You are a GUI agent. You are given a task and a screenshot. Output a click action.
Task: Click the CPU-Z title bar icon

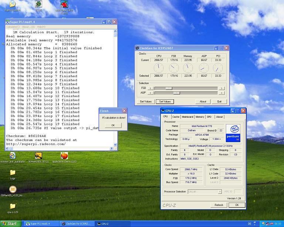point(163,111)
